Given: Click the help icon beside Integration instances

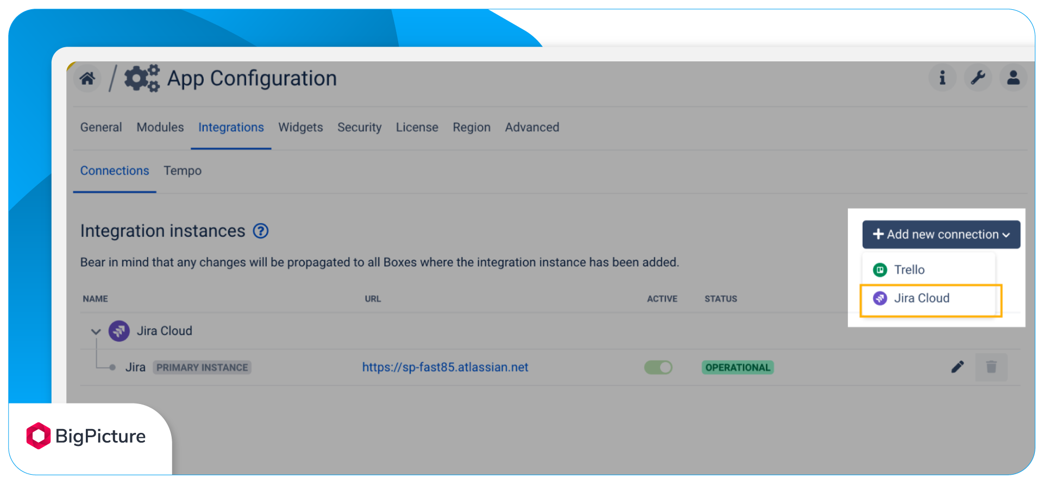Looking at the screenshot, I should click(x=261, y=231).
